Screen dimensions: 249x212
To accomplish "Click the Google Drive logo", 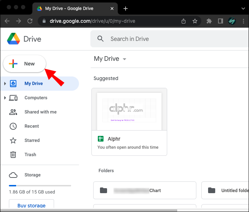I will (x=14, y=39).
